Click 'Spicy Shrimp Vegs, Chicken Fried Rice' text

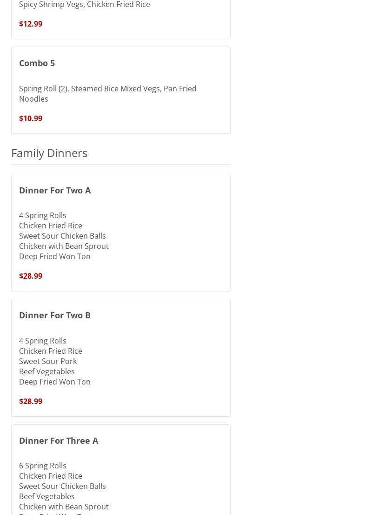pos(85,5)
